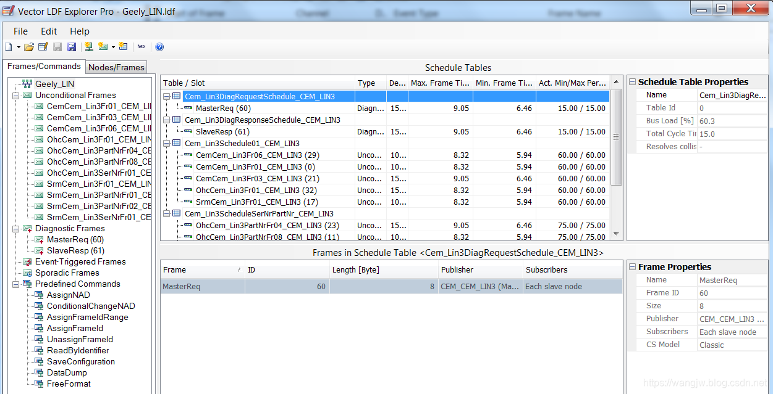The width and height of the screenshot is (773, 394).
Task: Add a new schedule table via toolbar
Action: point(123,47)
